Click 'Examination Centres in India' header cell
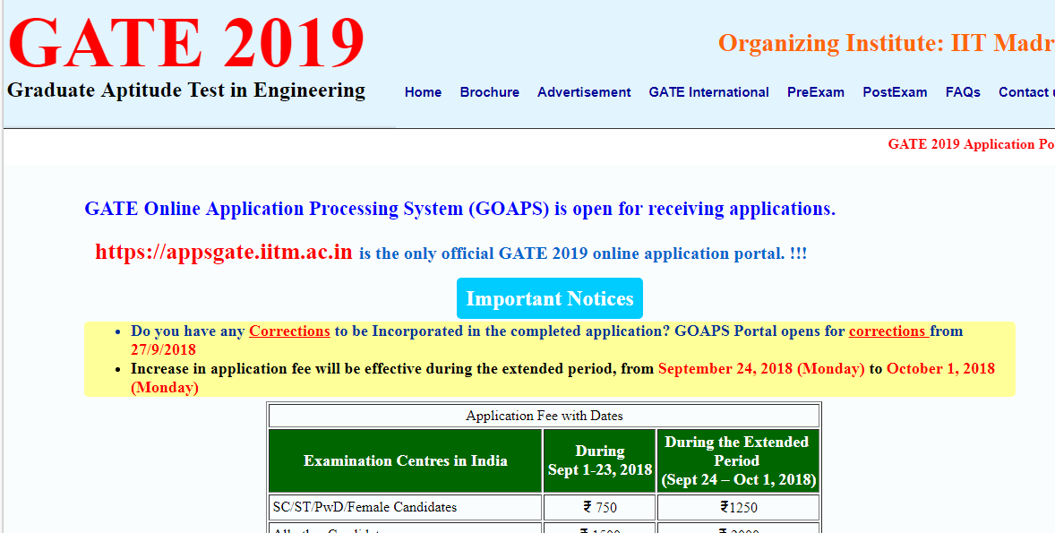 [405, 461]
